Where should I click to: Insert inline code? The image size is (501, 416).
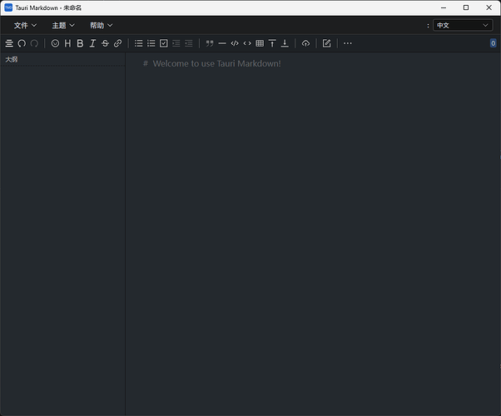(247, 43)
